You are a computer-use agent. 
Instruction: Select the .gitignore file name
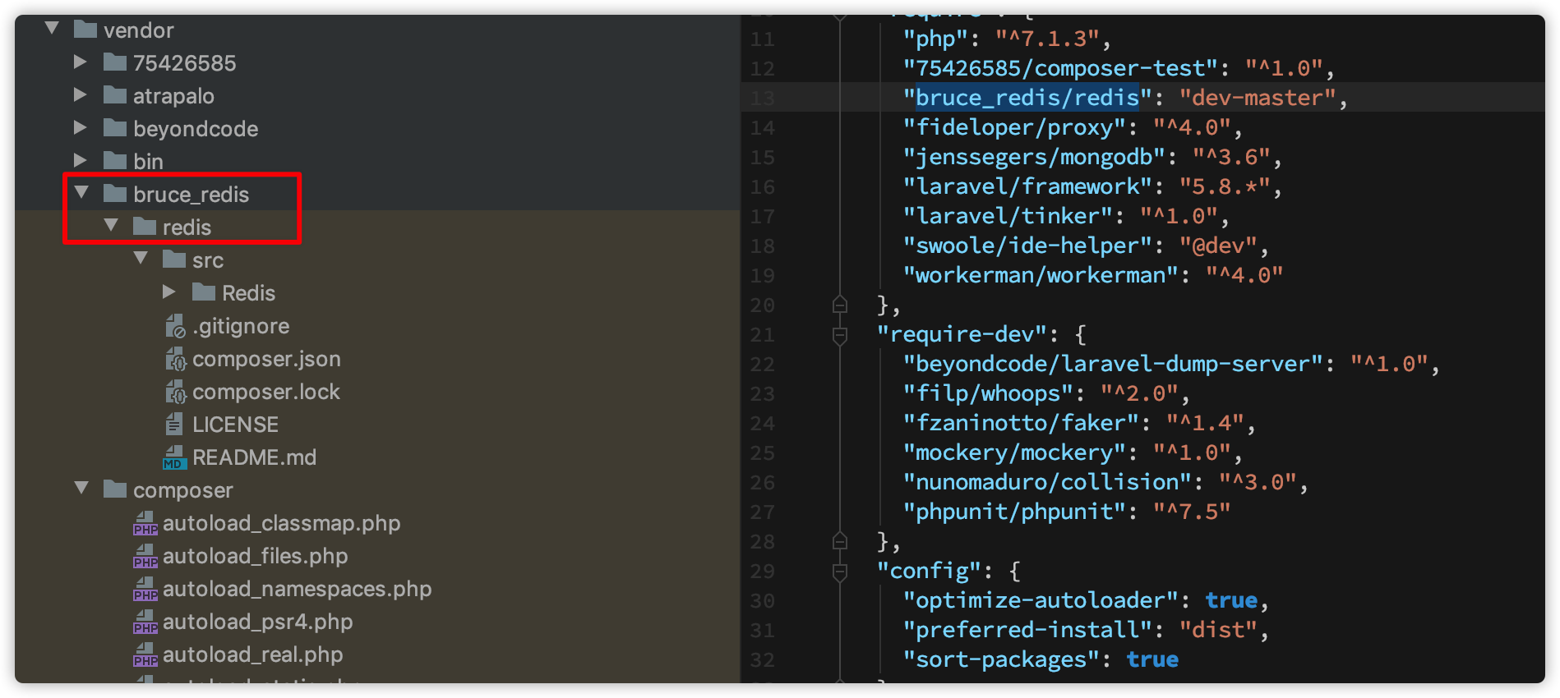tap(241, 326)
